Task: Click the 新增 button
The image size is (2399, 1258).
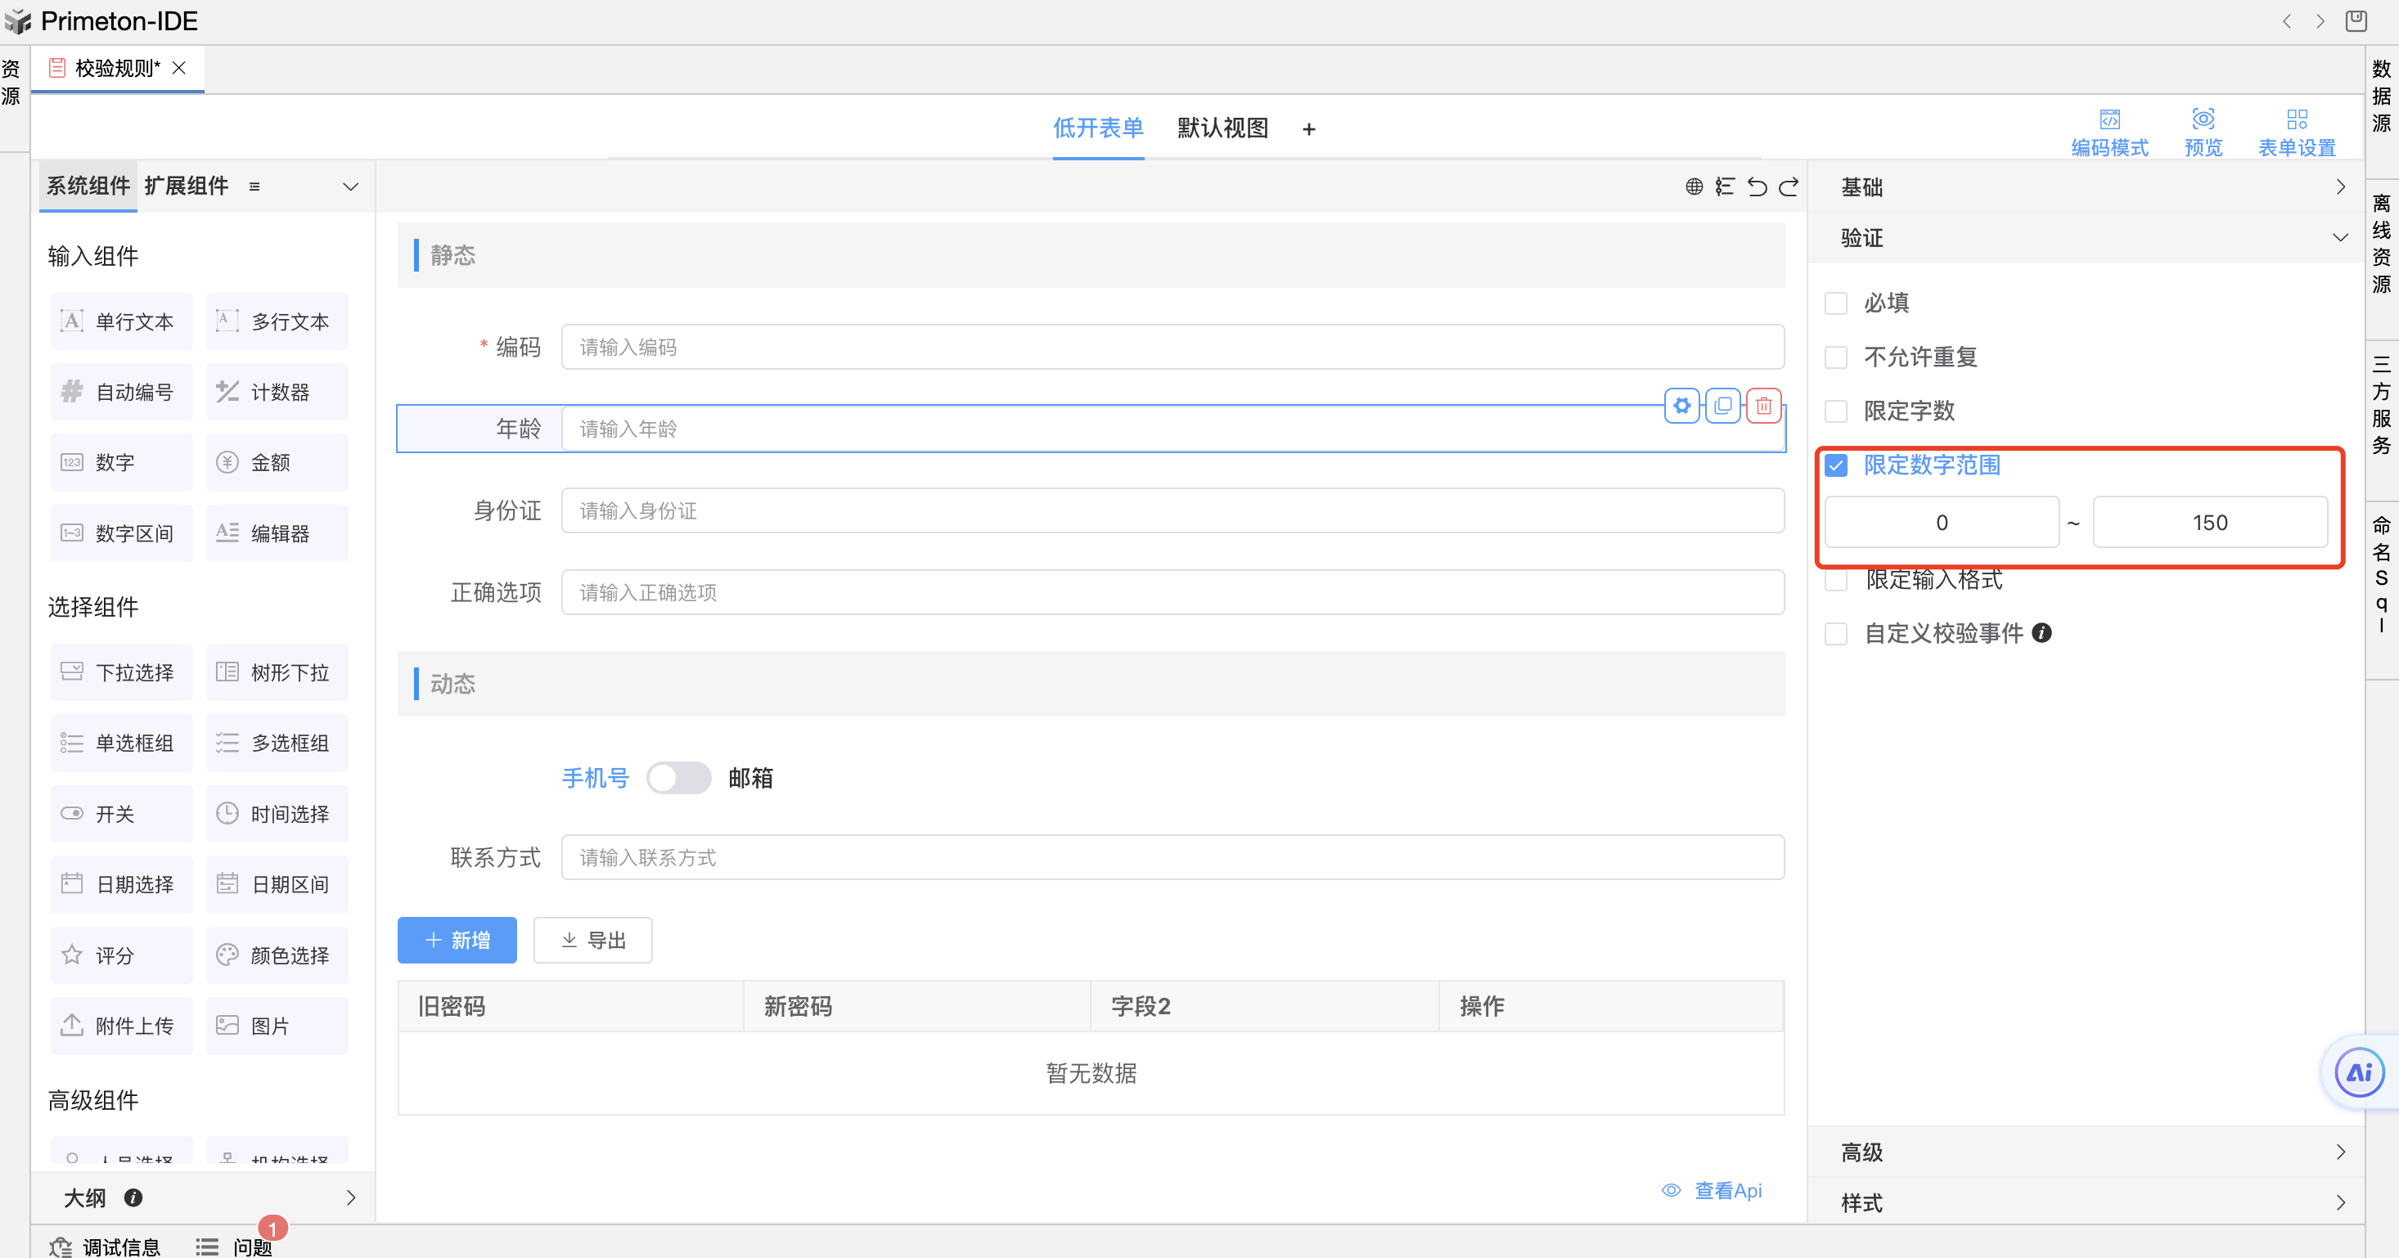Action: (x=457, y=941)
